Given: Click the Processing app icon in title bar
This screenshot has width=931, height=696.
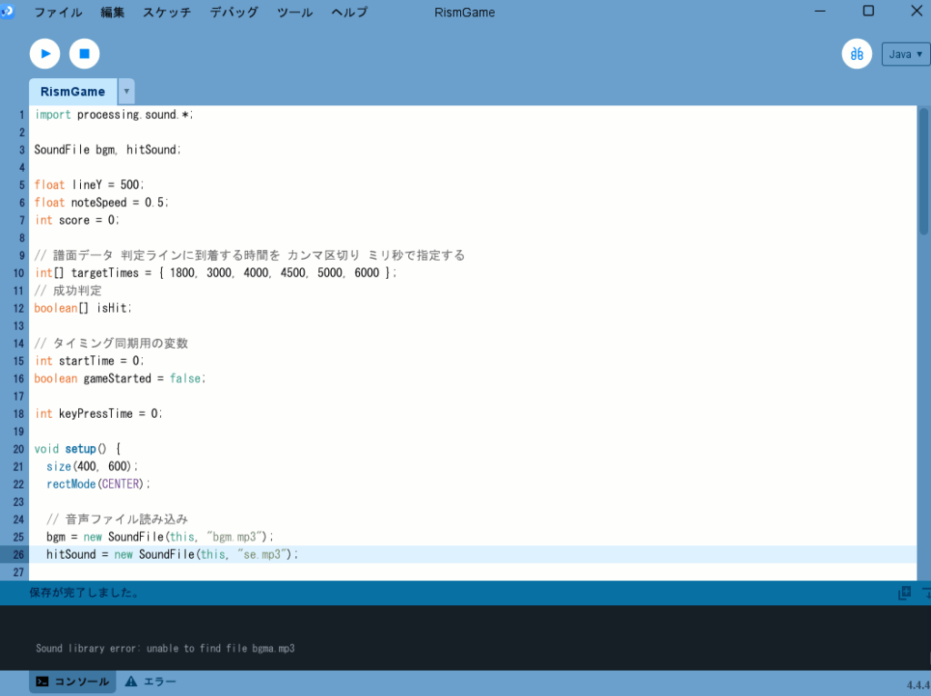Looking at the screenshot, I should (x=7, y=12).
